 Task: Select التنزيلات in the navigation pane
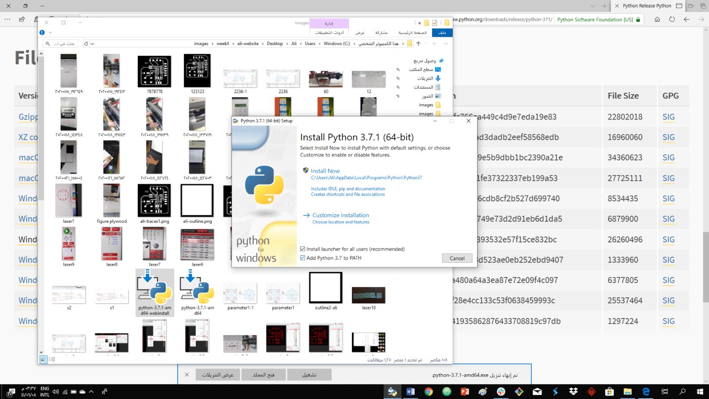pyautogui.click(x=428, y=78)
